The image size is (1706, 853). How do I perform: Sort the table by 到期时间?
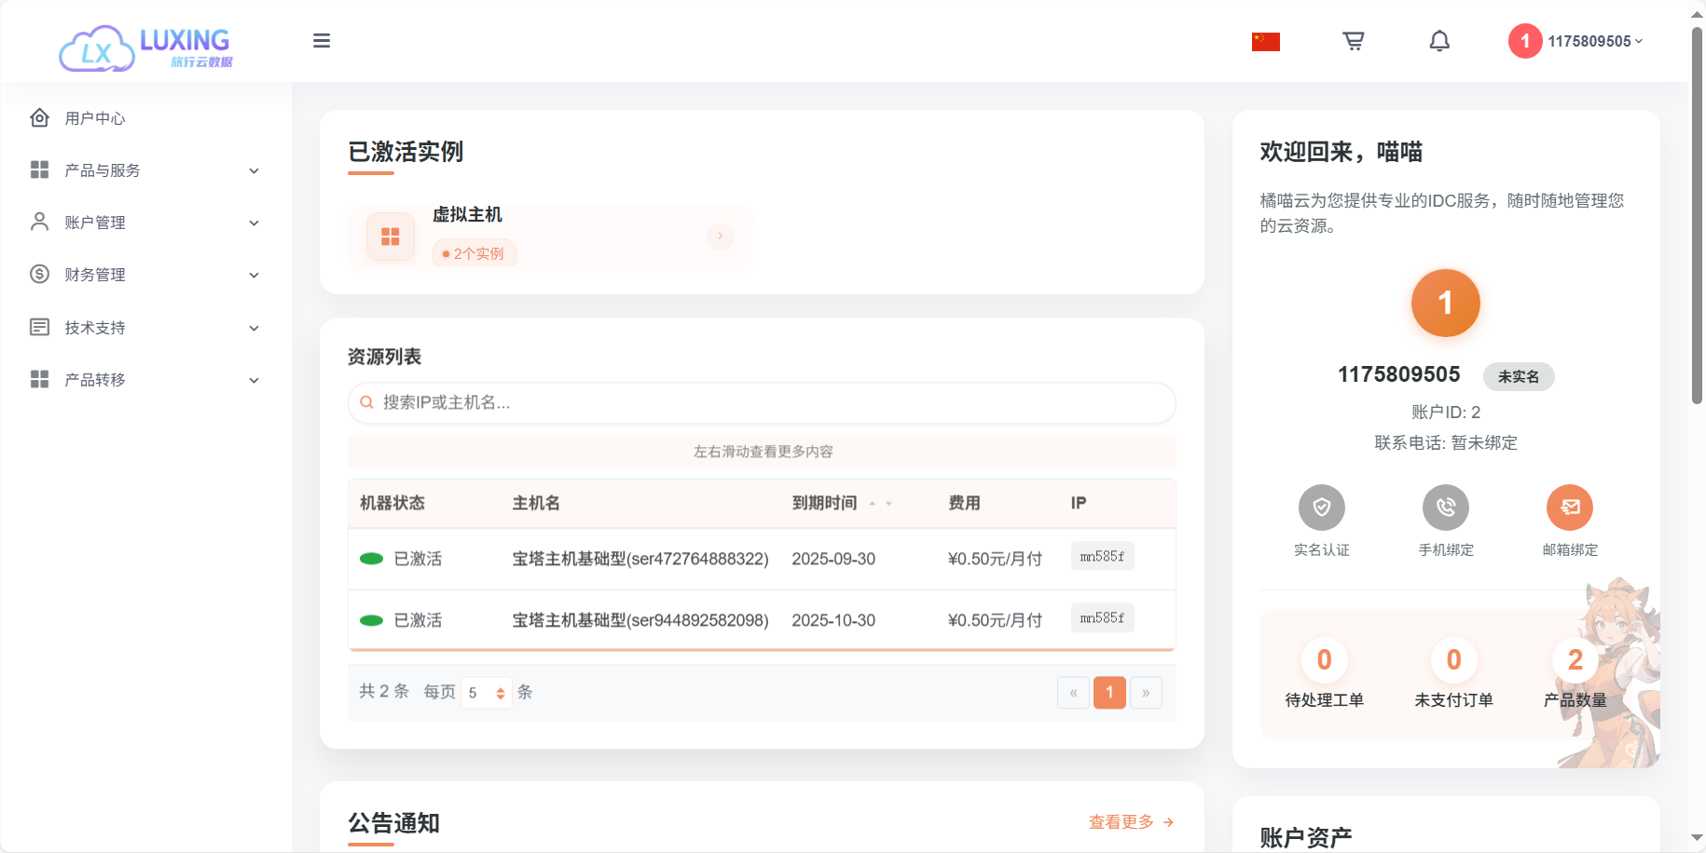point(880,504)
